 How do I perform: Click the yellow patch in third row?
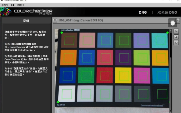pos(123,75)
